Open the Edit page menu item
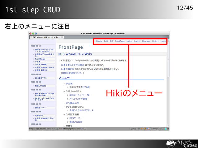Screen dimensions: 198x148 (106, 41)
